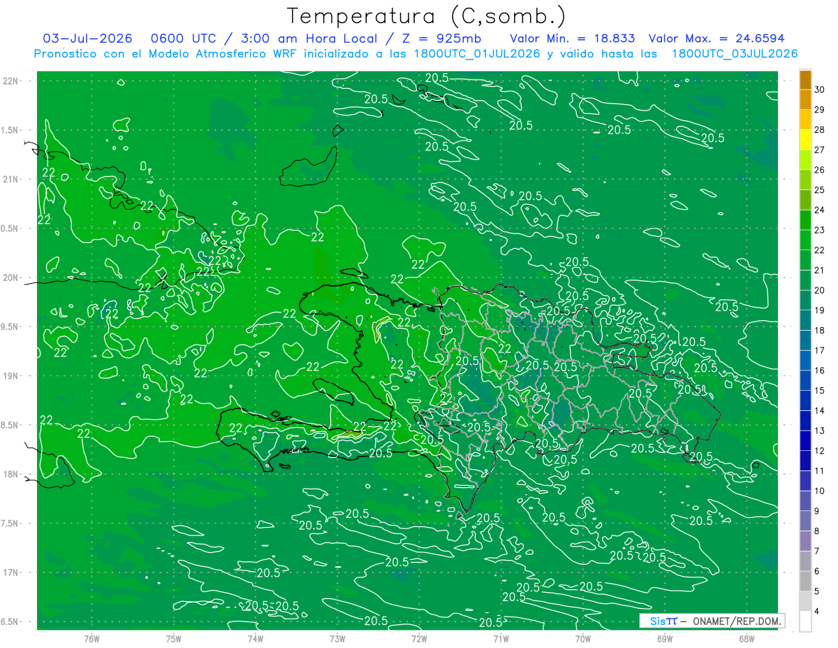The width and height of the screenshot is (838, 648).
Task: Click the "19N" latitude axis label
Action: (10, 376)
